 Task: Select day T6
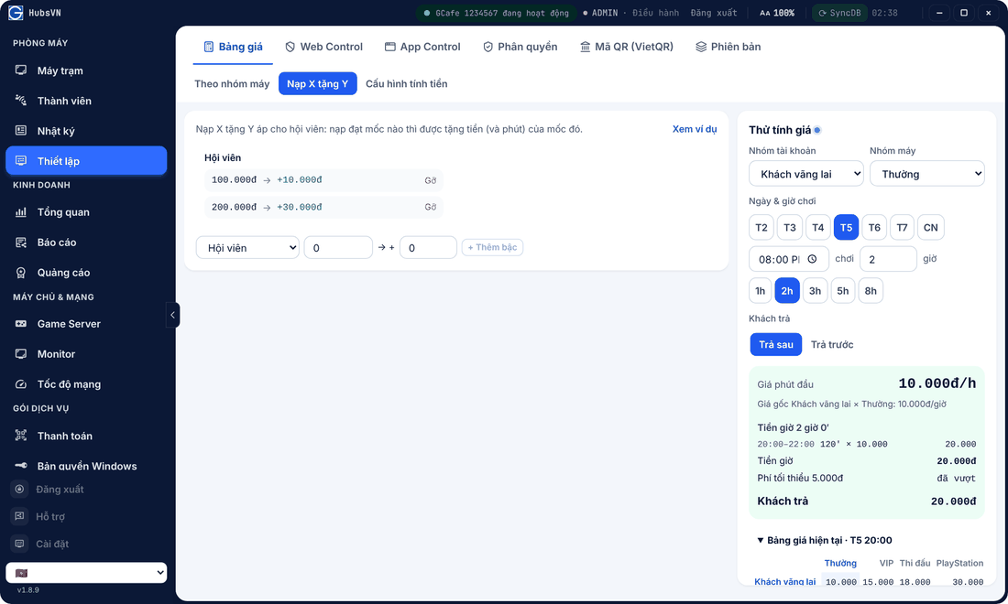coord(874,227)
